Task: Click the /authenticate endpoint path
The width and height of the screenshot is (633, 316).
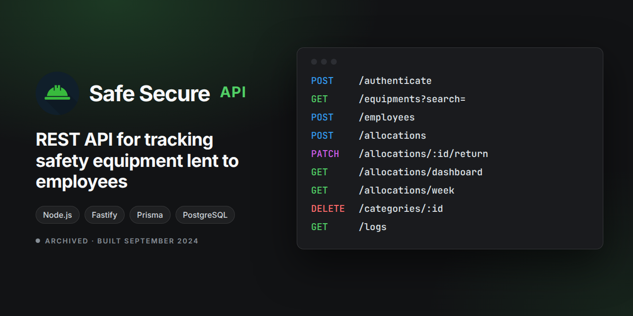Action: (395, 80)
